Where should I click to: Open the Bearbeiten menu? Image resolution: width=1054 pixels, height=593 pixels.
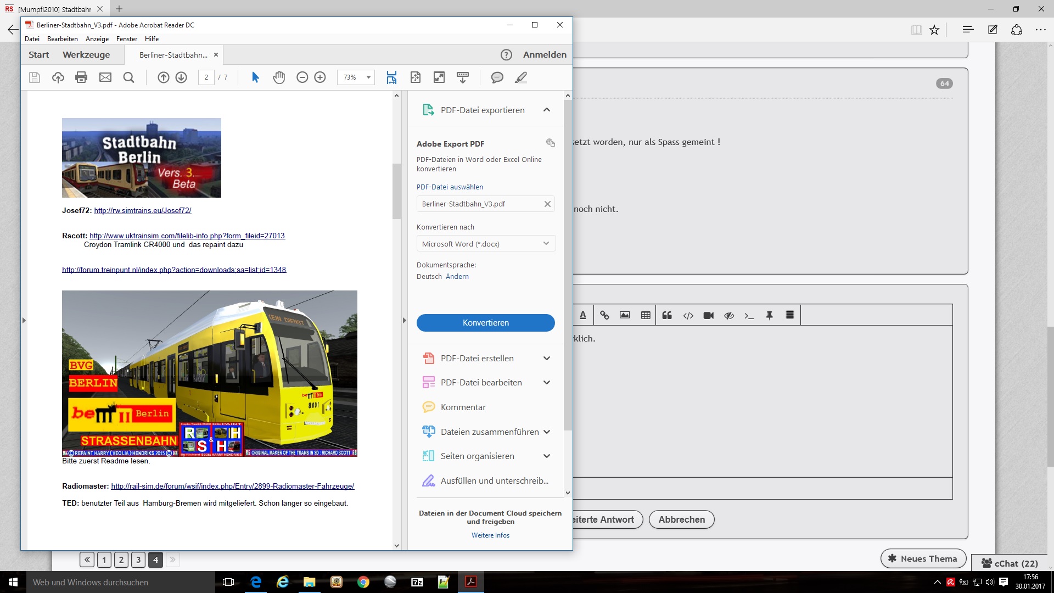tap(63, 39)
